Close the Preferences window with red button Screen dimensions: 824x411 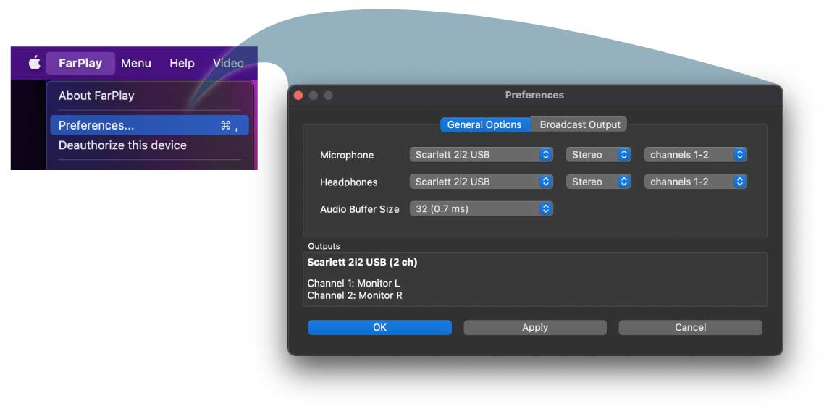point(298,96)
